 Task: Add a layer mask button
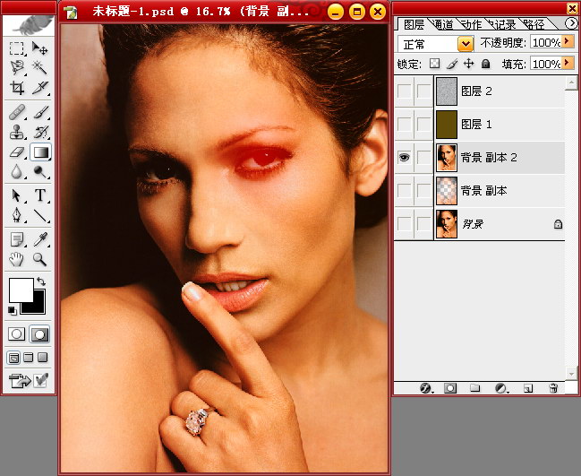click(450, 388)
